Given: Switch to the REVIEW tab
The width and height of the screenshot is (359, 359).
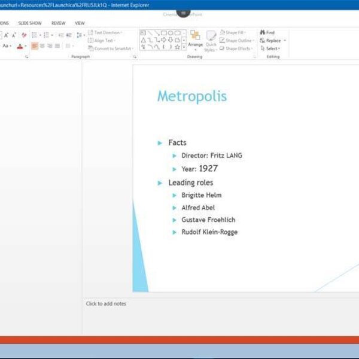Looking at the screenshot, I should pos(59,23).
